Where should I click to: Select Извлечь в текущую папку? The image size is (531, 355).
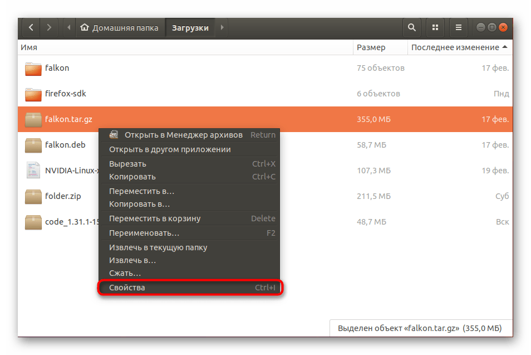pos(158,247)
